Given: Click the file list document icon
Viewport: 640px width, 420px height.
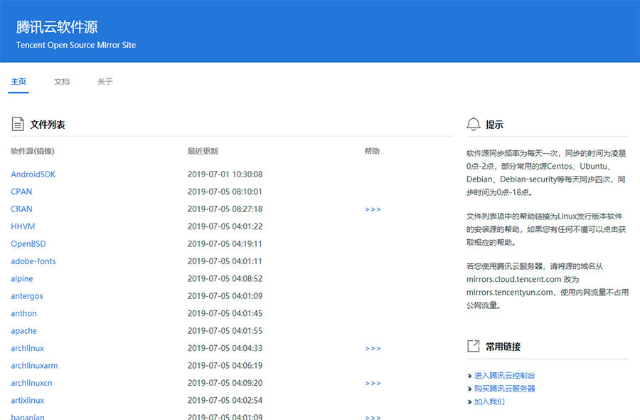Looking at the screenshot, I should point(18,124).
